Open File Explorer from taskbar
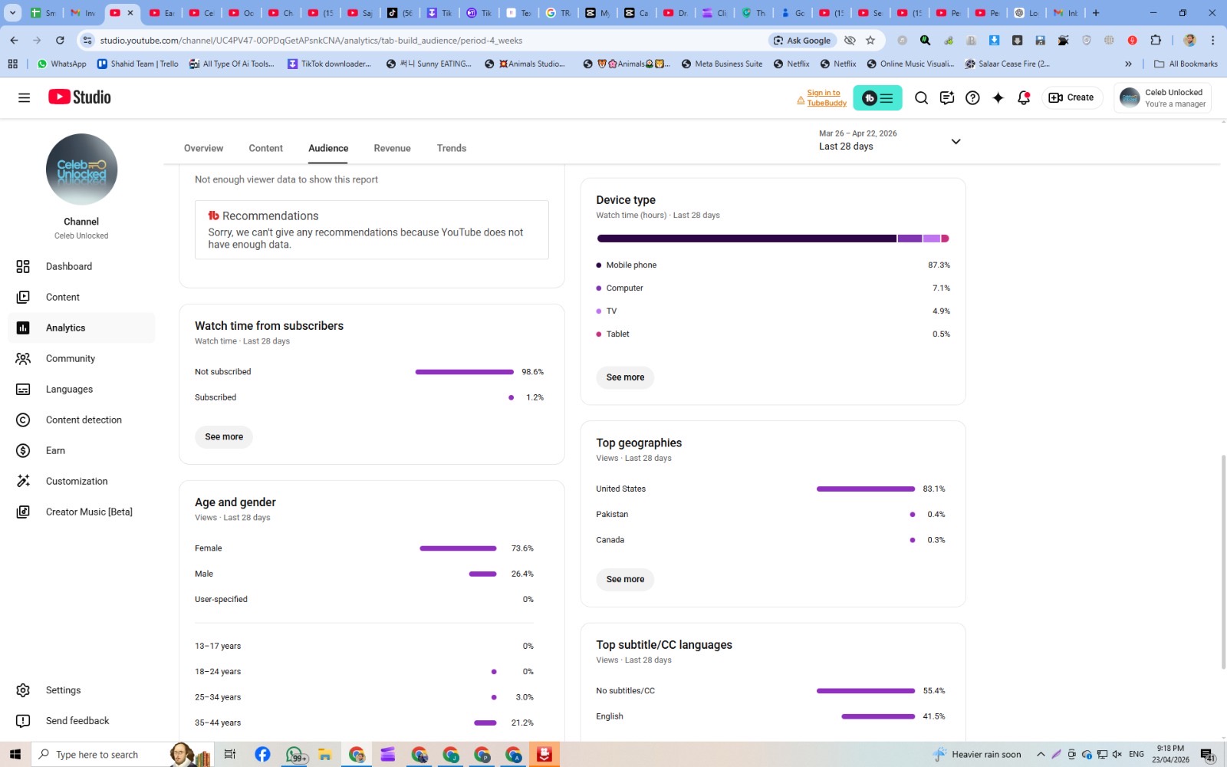1227x767 pixels. coord(325,755)
